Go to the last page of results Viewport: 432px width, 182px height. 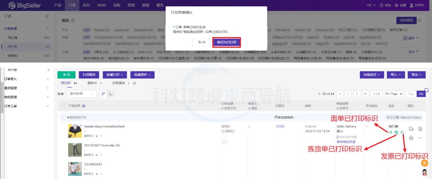tap(365, 94)
